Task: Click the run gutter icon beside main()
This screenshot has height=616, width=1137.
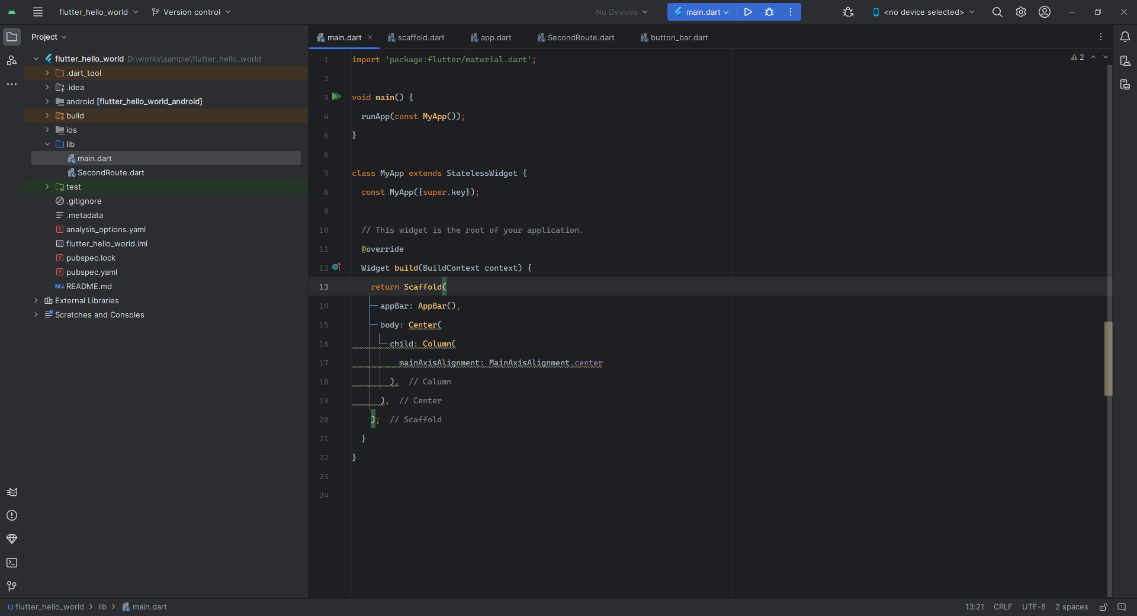Action: tap(336, 97)
